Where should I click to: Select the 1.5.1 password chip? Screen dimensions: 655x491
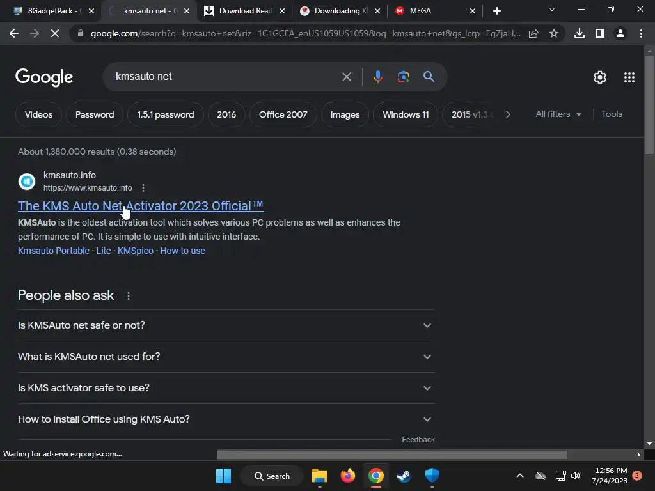166,114
